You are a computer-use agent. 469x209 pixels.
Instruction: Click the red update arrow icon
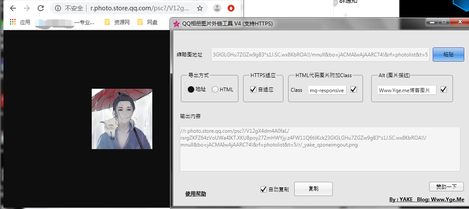(231, 8)
